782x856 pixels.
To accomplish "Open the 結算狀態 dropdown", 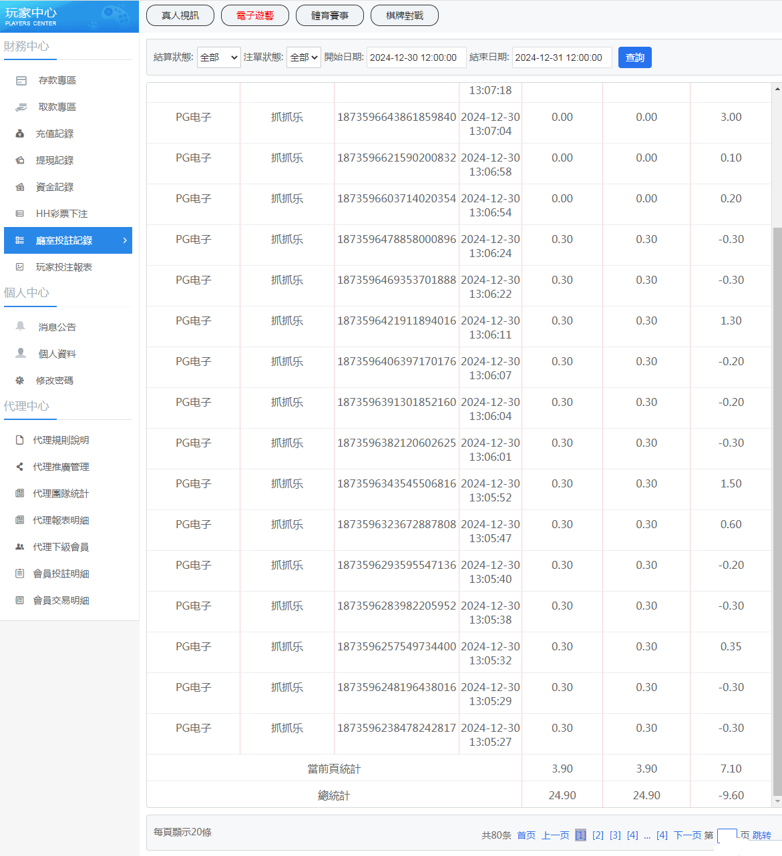I will point(218,57).
